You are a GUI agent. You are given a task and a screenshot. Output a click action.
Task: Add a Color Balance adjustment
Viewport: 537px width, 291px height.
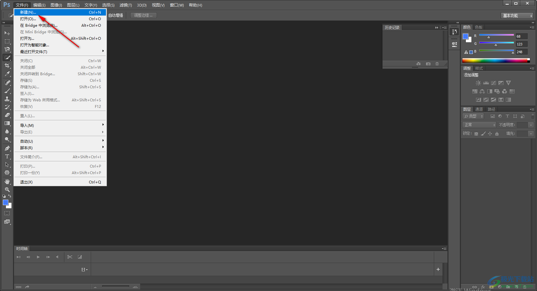coord(482,91)
